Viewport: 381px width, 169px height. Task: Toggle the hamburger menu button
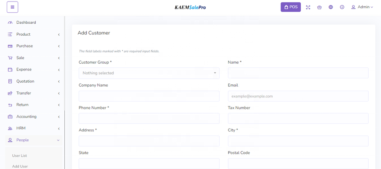[12, 7]
